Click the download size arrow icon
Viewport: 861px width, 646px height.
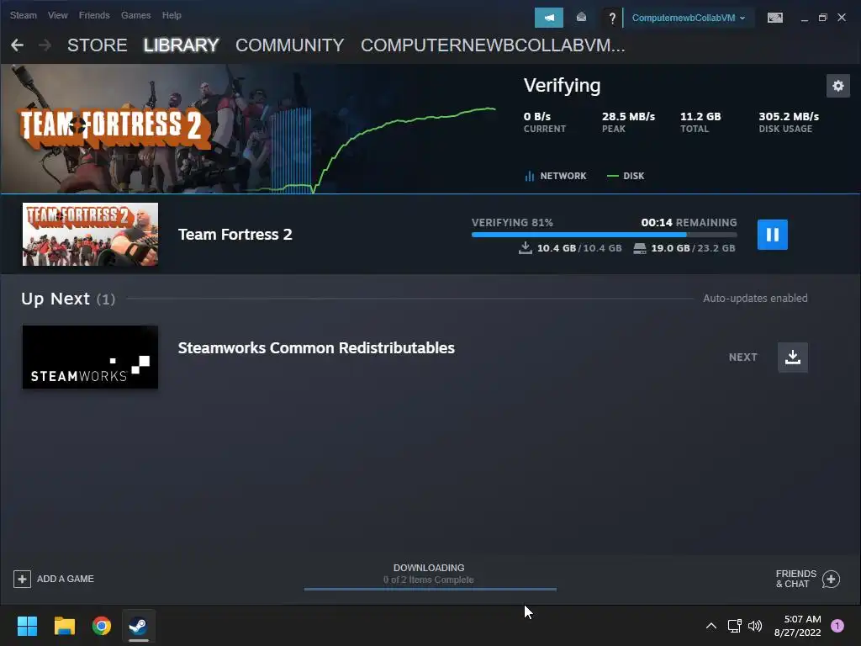tap(525, 248)
